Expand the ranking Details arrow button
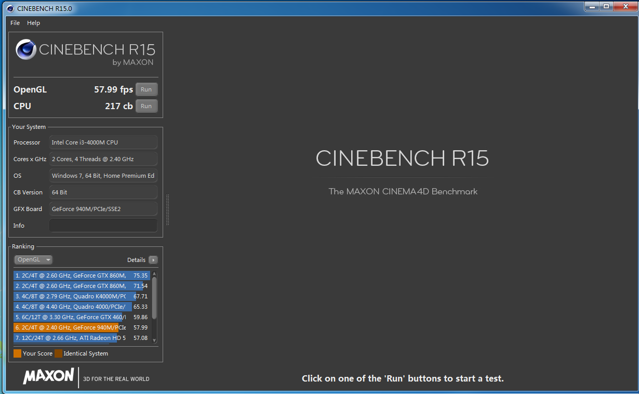The width and height of the screenshot is (639, 394). [153, 260]
